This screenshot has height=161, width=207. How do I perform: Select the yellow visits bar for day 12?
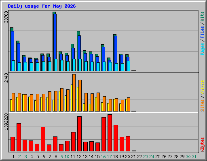tap(78, 99)
